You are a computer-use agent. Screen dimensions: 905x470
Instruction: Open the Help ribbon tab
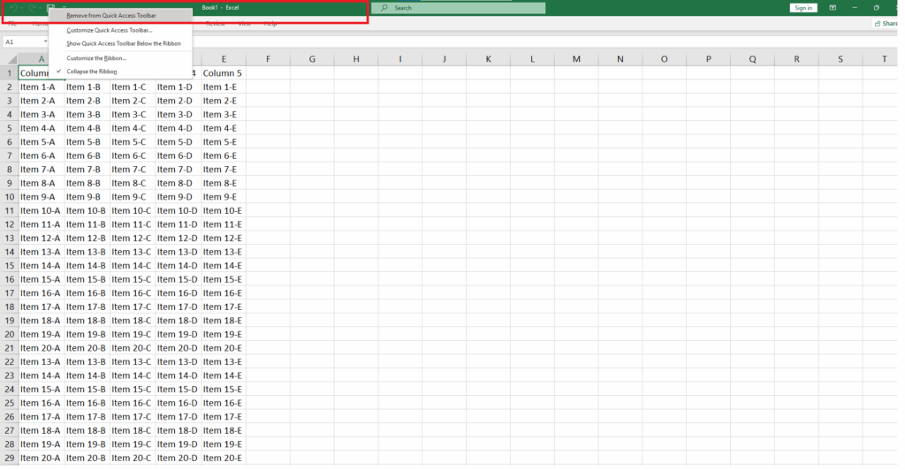[270, 24]
